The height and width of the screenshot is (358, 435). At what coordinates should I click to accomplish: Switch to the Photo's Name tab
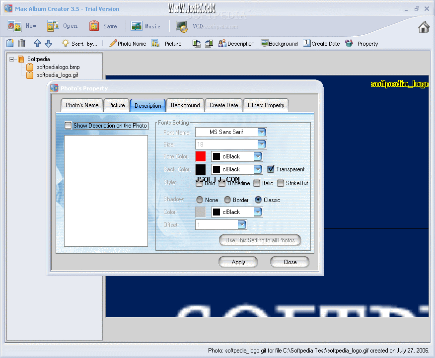pyautogui.click(x=82, y=105)
